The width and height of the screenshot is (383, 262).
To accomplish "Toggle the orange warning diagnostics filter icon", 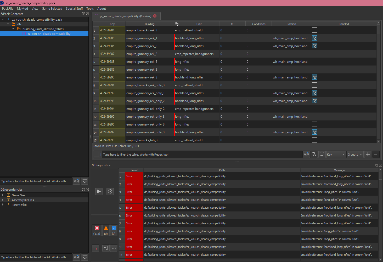I will pos(106,228).
